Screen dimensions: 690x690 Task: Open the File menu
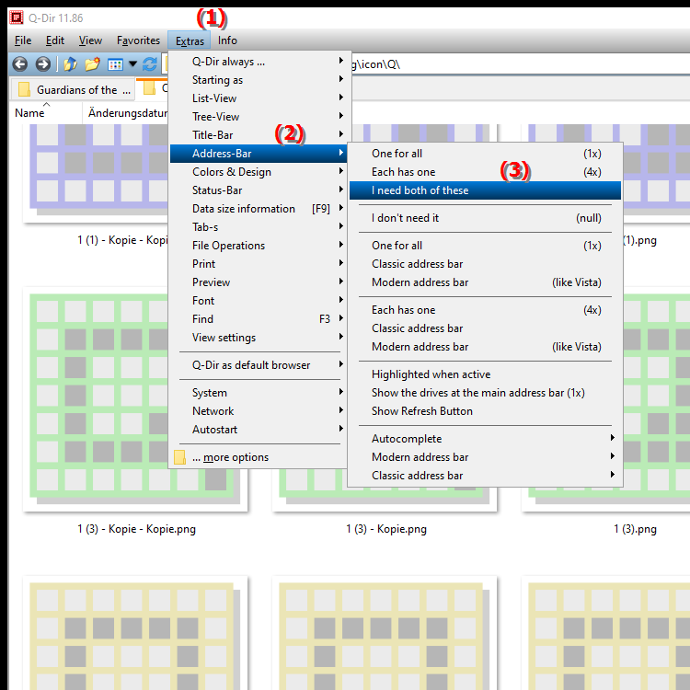click(23, 40)
